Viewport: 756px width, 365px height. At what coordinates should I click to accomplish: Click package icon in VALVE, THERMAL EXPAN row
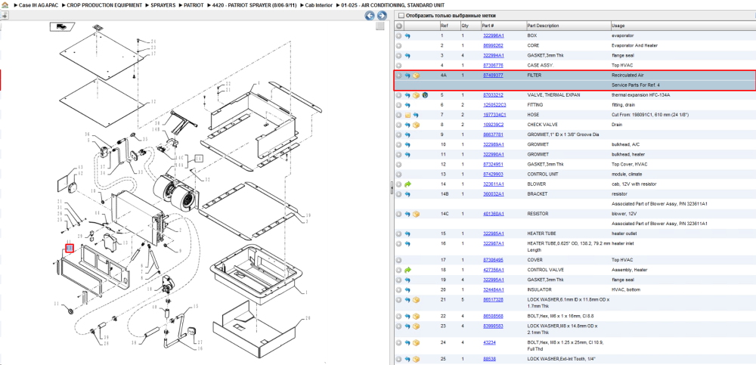click(x=416, y=95)
